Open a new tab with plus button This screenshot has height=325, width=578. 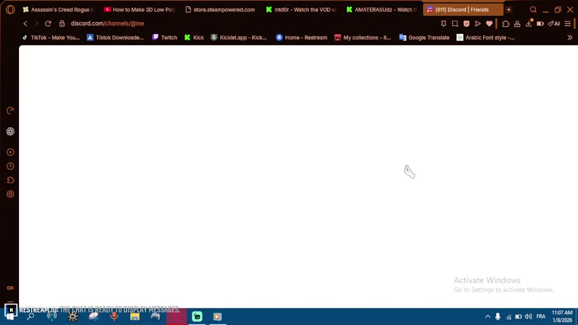[x=508, y=9]
